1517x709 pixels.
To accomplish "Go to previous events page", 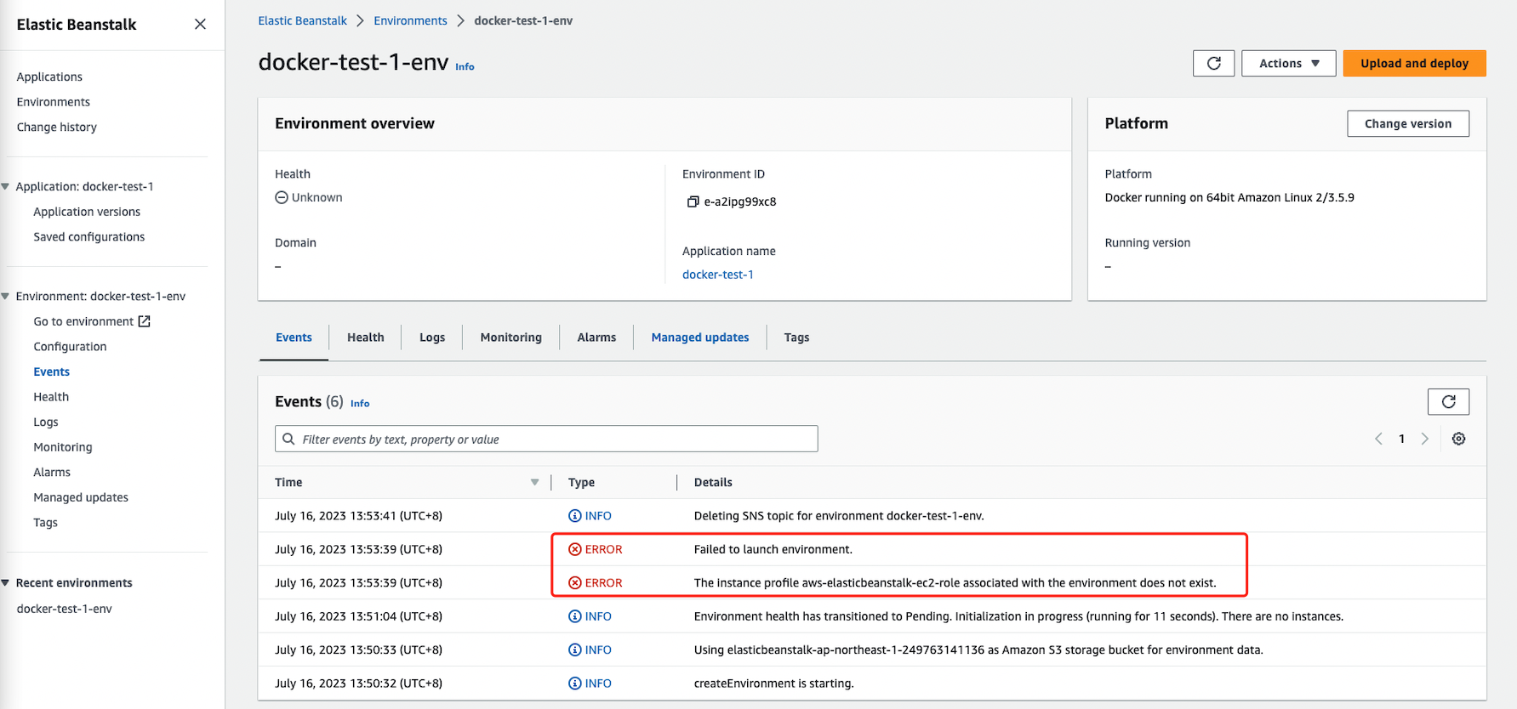I will (x=1378, y=440).
